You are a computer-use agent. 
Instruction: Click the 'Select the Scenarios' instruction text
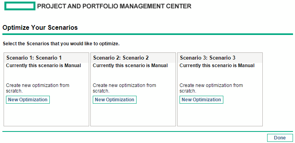(61, 44)
